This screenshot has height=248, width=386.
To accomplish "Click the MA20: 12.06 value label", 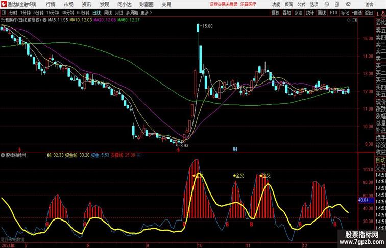I will (x=105, y=20).
